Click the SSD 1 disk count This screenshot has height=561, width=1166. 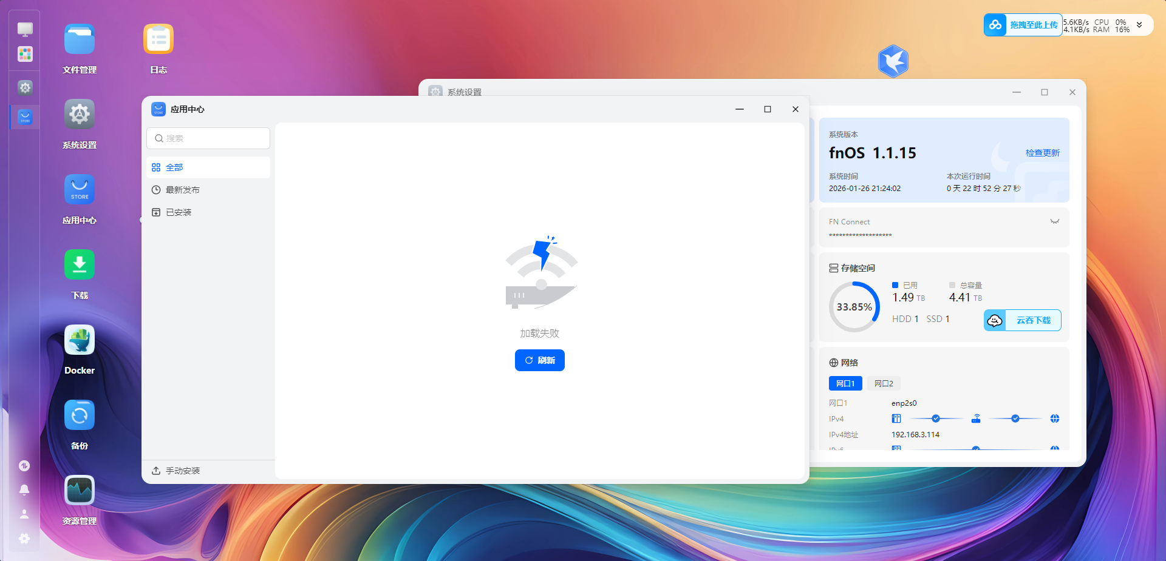click(x=938, y=319)
